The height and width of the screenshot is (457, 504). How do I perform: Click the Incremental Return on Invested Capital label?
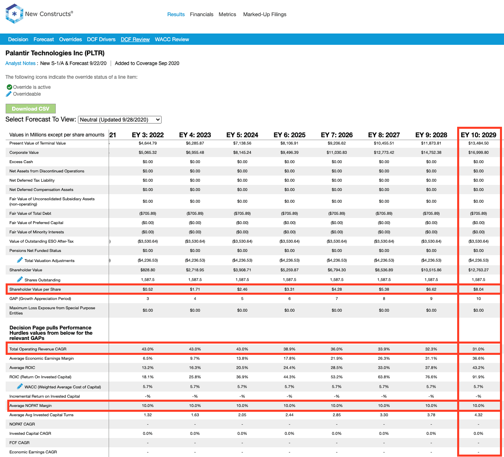(45, 396)
